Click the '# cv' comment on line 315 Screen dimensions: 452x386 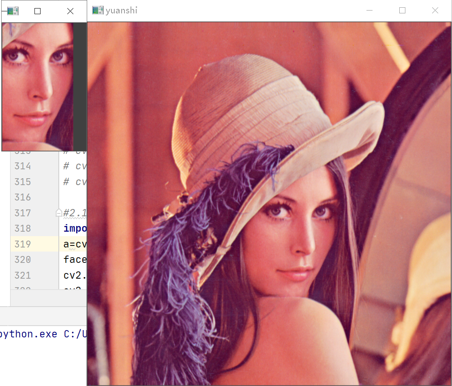(x=75, y=182)
